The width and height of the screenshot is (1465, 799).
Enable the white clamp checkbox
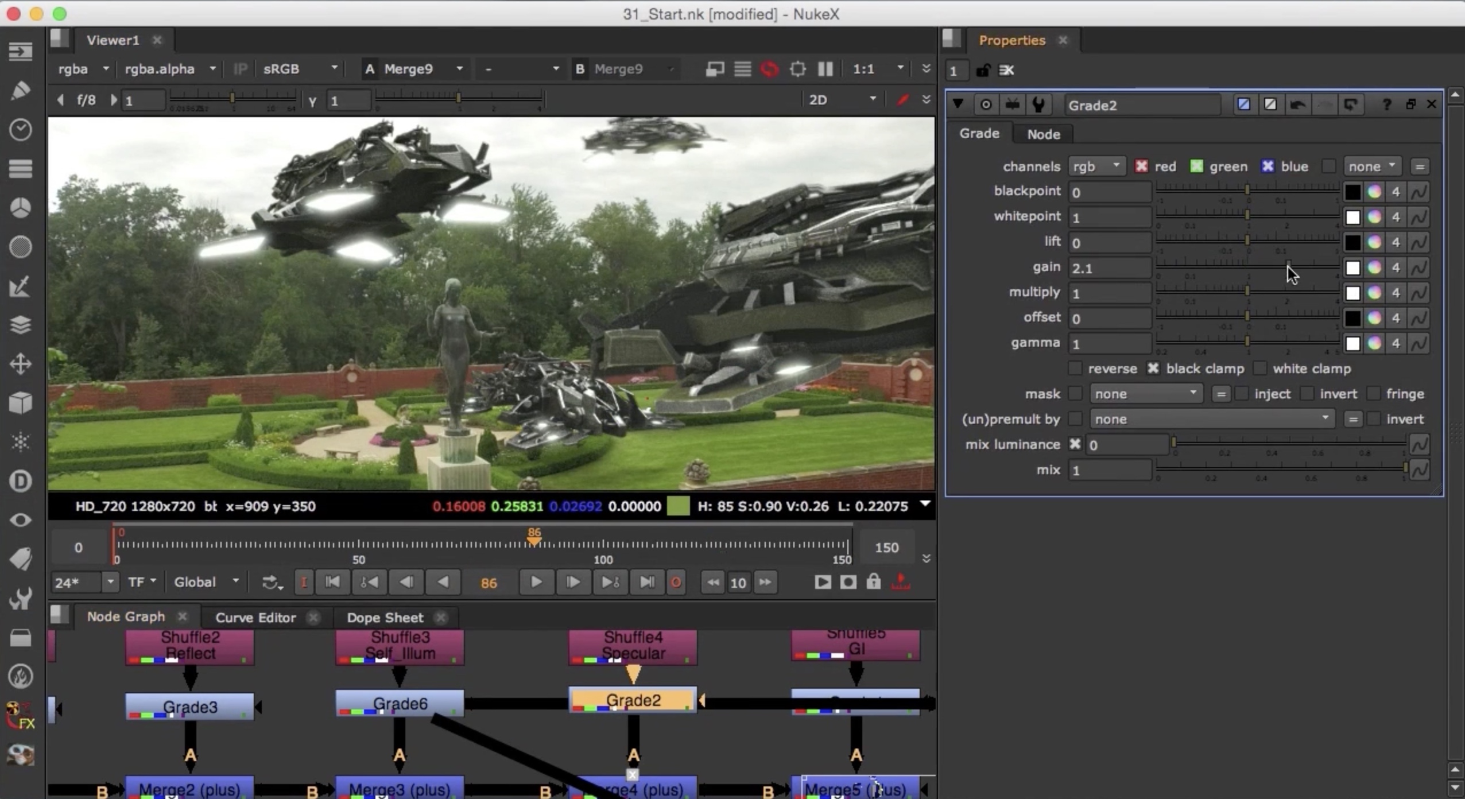pyautogui.click(x=1260, y=369)
